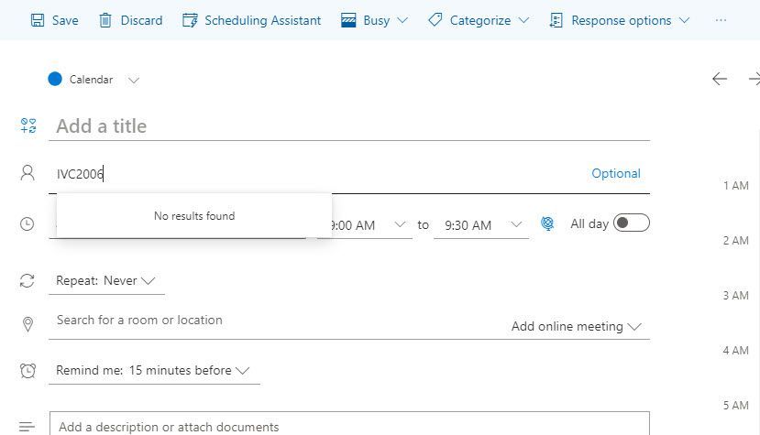Screen dimensions: 760x435
Task: Click the blue Calendar color circle
Action: pyautogui.click(x=55, y=80)
